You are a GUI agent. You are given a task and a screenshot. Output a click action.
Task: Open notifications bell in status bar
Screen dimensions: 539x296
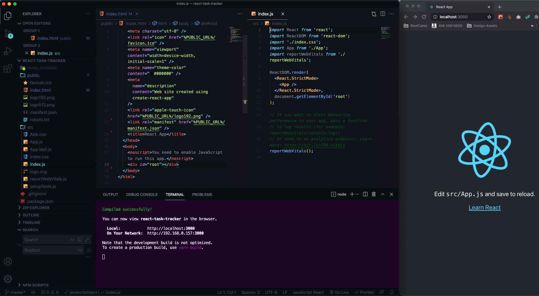point(392,292)
